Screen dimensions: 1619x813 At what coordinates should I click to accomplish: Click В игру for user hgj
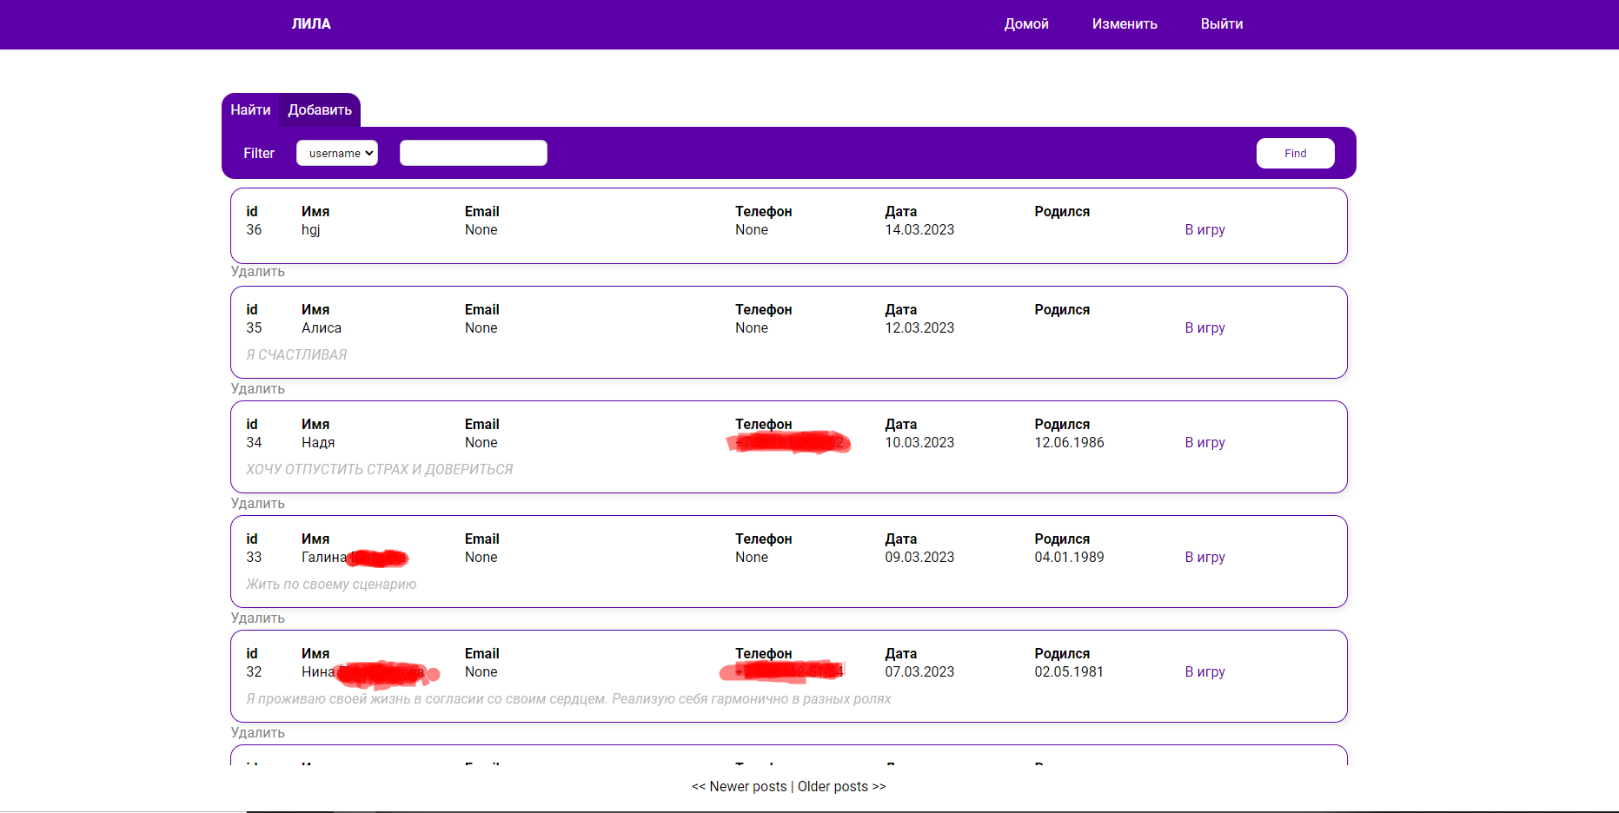click(x=1204, y=229)
